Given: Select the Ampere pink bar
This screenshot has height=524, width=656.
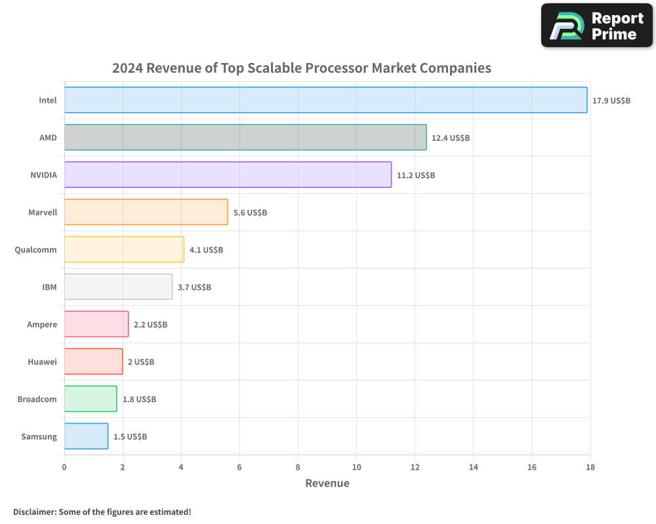Looking at the screenshot, I should (95, 324).
